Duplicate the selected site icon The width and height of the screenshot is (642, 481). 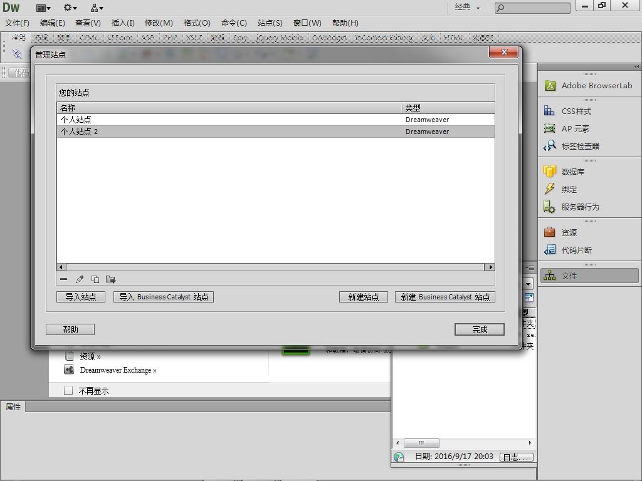tap(95, 279)
